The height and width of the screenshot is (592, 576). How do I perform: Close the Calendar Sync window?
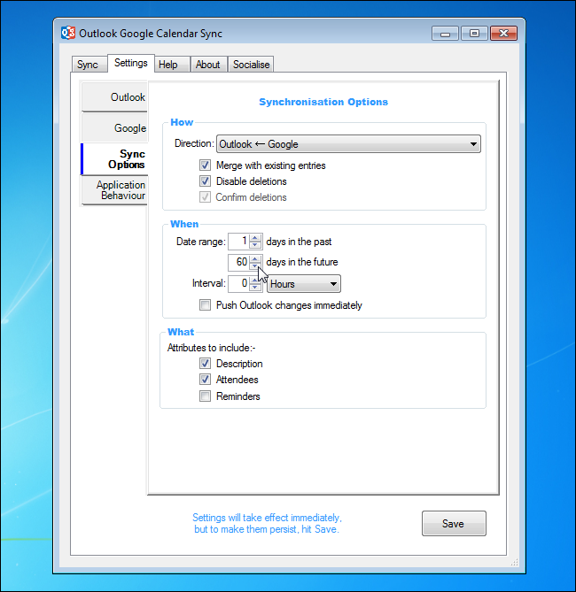click(x=503, y=34)
